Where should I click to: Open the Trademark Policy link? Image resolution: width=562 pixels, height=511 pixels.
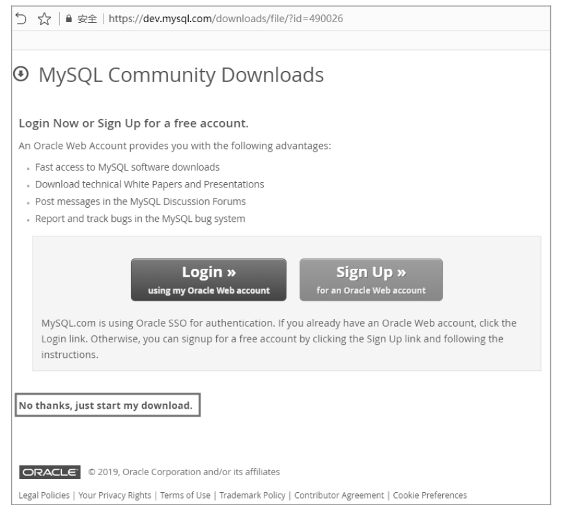252,495
